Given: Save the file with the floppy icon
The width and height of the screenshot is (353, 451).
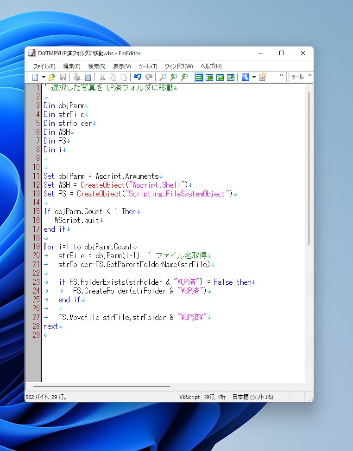Looking at the screenshot, I should [x=63, y=77].
